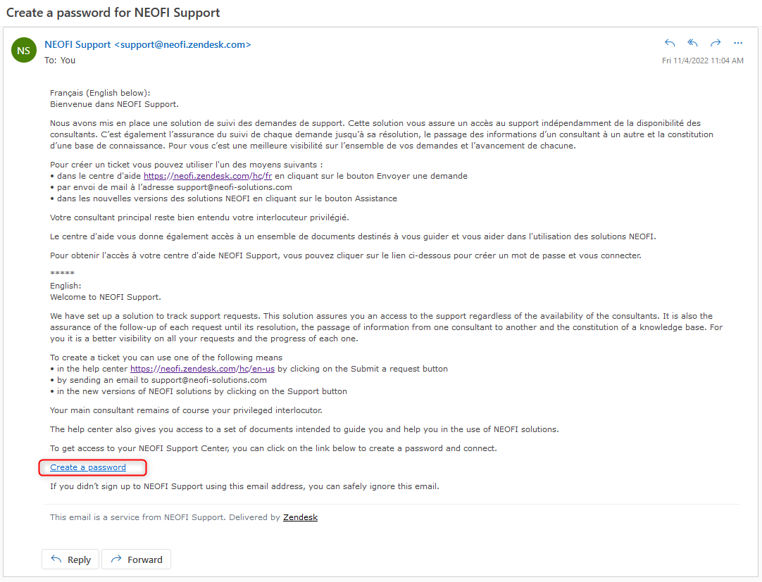This screenshot has height=582, width=762.
Task: Click 'Pour créer un ticket' line
Action: (187, 165)
